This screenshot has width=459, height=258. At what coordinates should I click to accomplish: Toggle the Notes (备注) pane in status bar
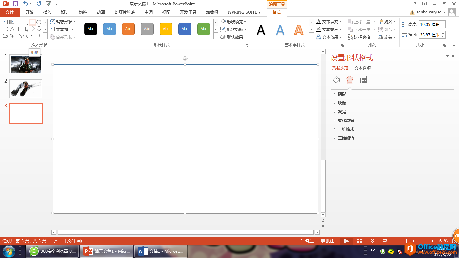pyautogui.click(x=306, y=241)
